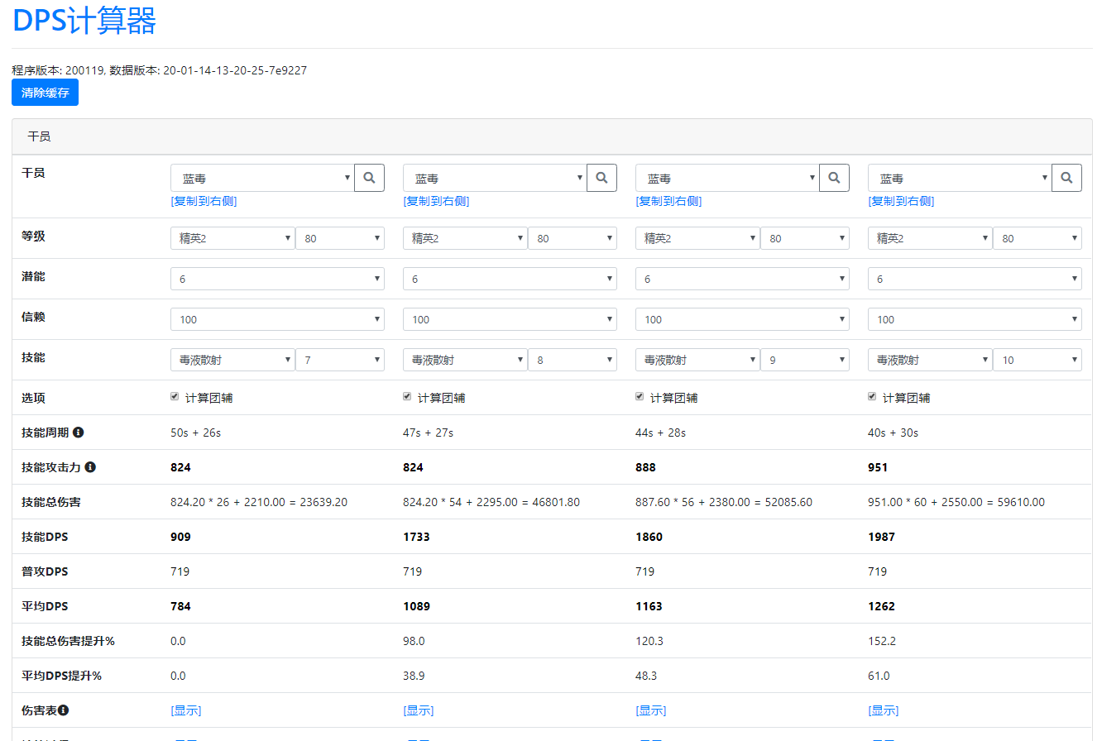Image resolution: width=1102 pixels, height=741 pixels.
Task: Expand the third column 精英2 dropdown
Action: (x=697, y=238)
